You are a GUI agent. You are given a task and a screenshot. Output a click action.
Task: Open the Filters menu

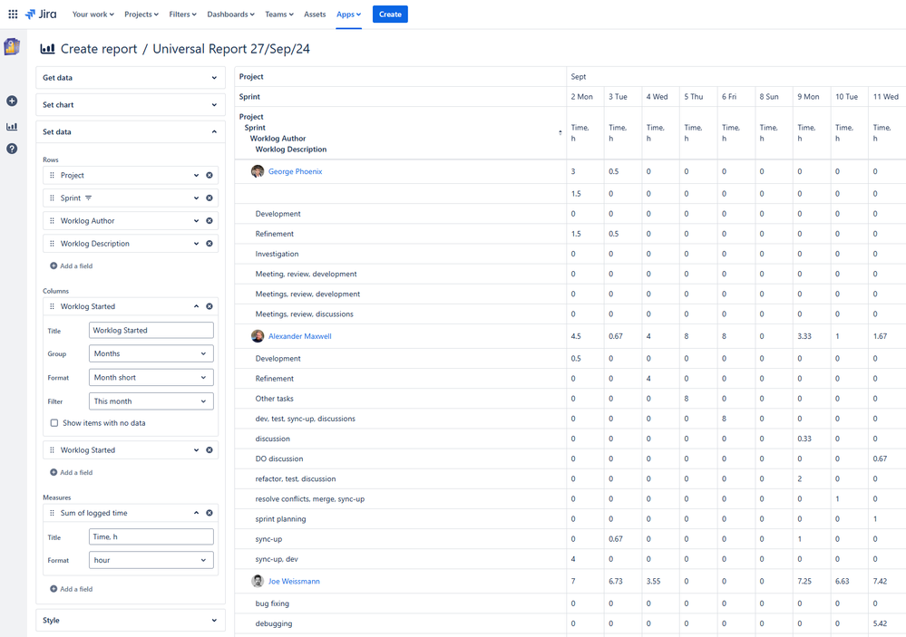point(182,14)
